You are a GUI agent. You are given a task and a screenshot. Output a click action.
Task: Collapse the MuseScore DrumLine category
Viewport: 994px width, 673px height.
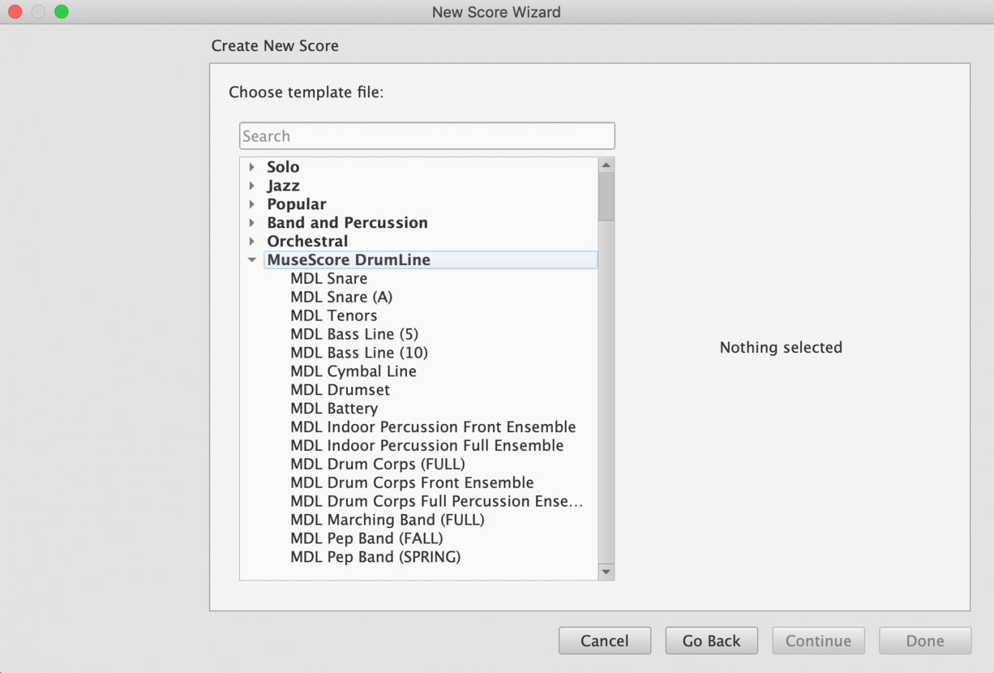(x=252, y=260)
